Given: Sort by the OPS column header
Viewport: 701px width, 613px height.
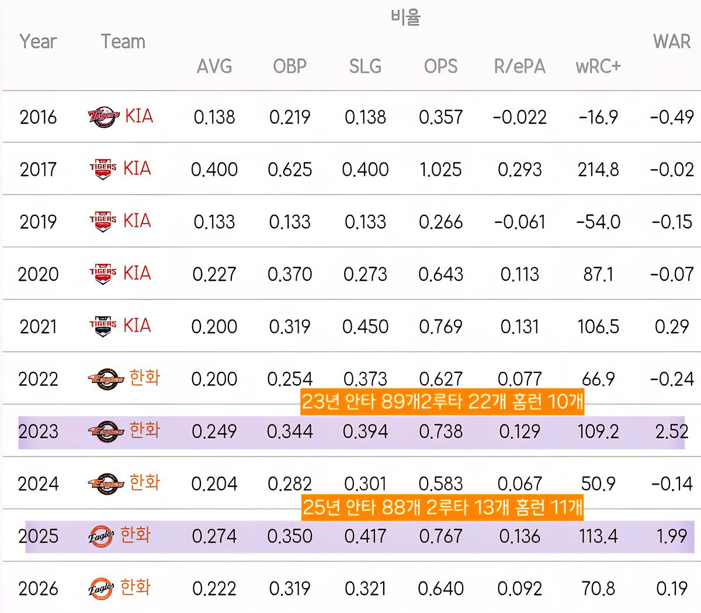Looking at the screenshot, I should 440,66.
